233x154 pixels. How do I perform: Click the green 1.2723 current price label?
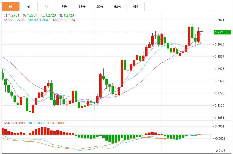222,32
